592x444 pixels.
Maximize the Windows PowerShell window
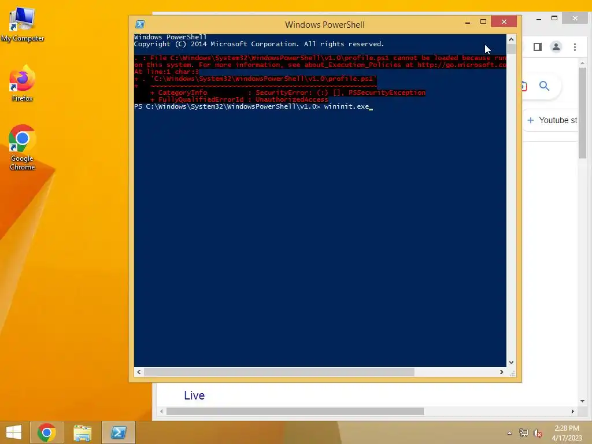tap(483, 22)
